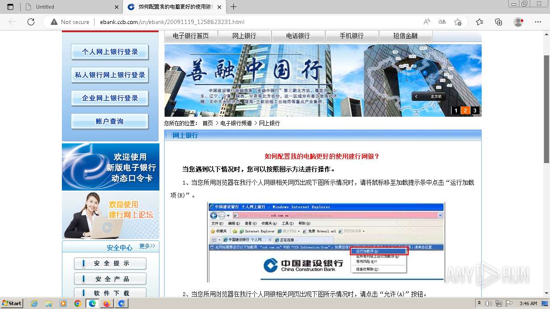Launch Chrome from taskbar
Screen dimensions: 550x309
78,303
